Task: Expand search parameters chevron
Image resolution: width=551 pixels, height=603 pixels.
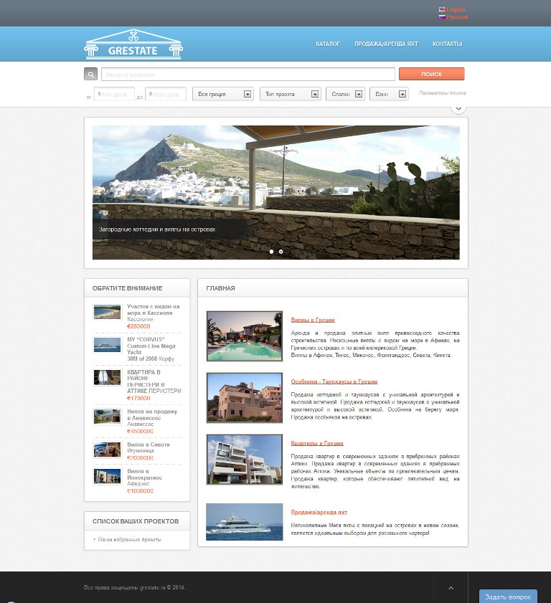Action: [x=458, y=109]
